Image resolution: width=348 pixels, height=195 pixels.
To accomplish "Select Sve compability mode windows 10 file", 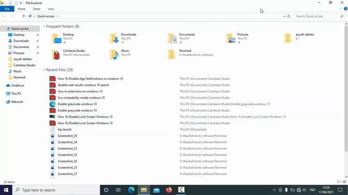I will (81, 97).
